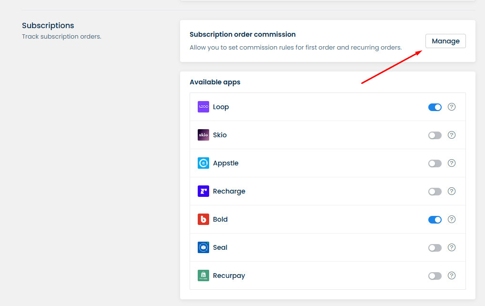The height and width of the screenshot is (306, 485).
Task: Open the help icon next to Loop
Action: pos(452,107)
